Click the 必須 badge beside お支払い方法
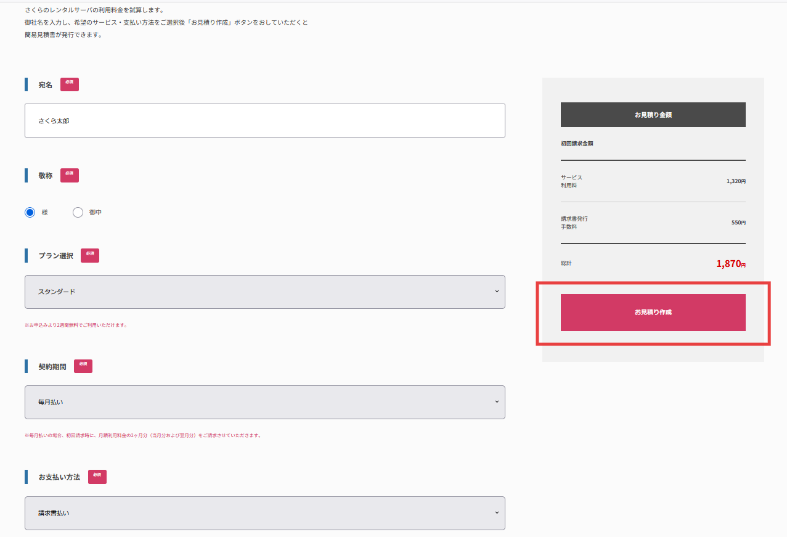This screenshot has width=787, height=537. [x=97, y=477]
